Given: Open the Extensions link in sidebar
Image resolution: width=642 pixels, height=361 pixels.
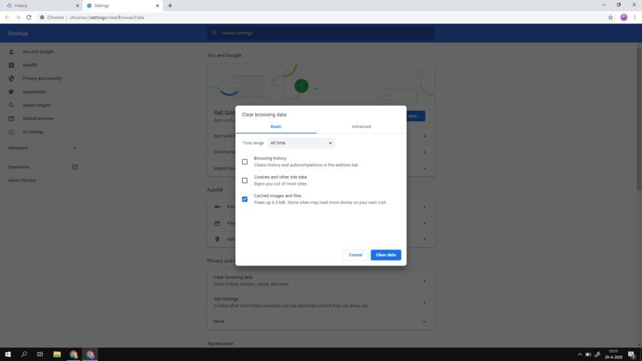Looking at the screenshot, I should coord(18,167).
